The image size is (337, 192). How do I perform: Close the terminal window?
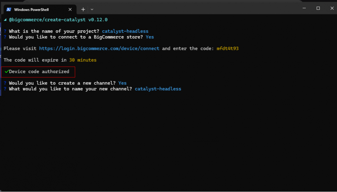coord(331,8)
